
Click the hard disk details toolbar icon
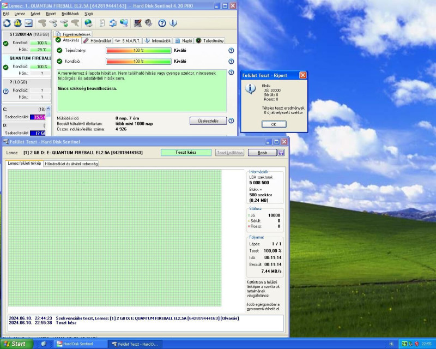point(28,23)
